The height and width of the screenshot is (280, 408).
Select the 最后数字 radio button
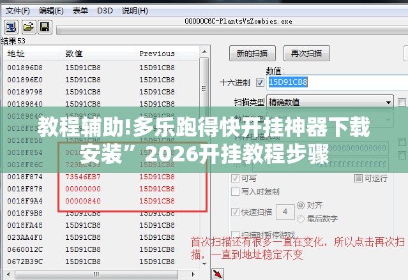(x=301, y=218)
